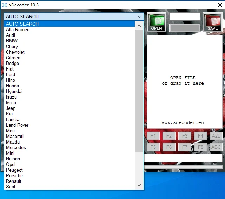The image size is (225, 199).
Task: Choose Alfa Romeo from the brand list
Action: (69, 29)
